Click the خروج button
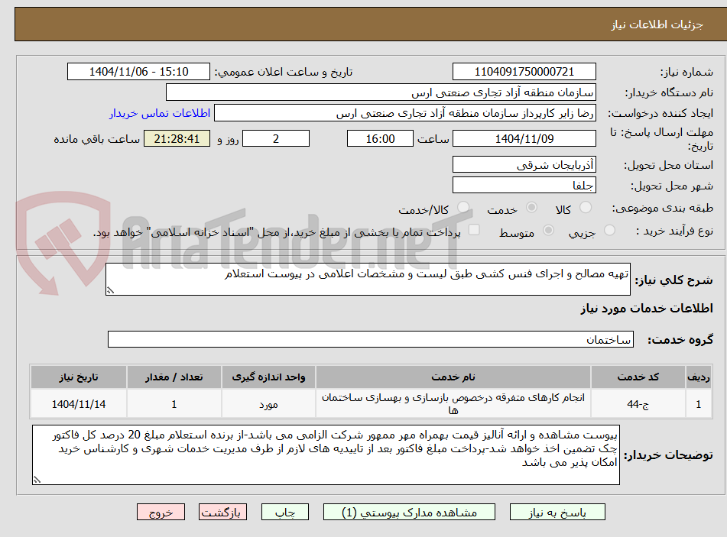727x537 pixels. 161,512
